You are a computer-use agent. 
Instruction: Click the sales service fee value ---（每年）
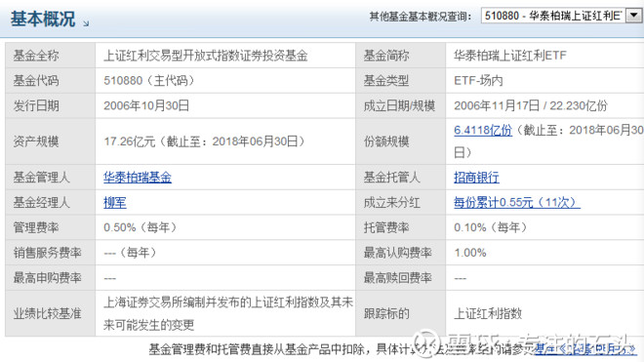coord(130,253)
